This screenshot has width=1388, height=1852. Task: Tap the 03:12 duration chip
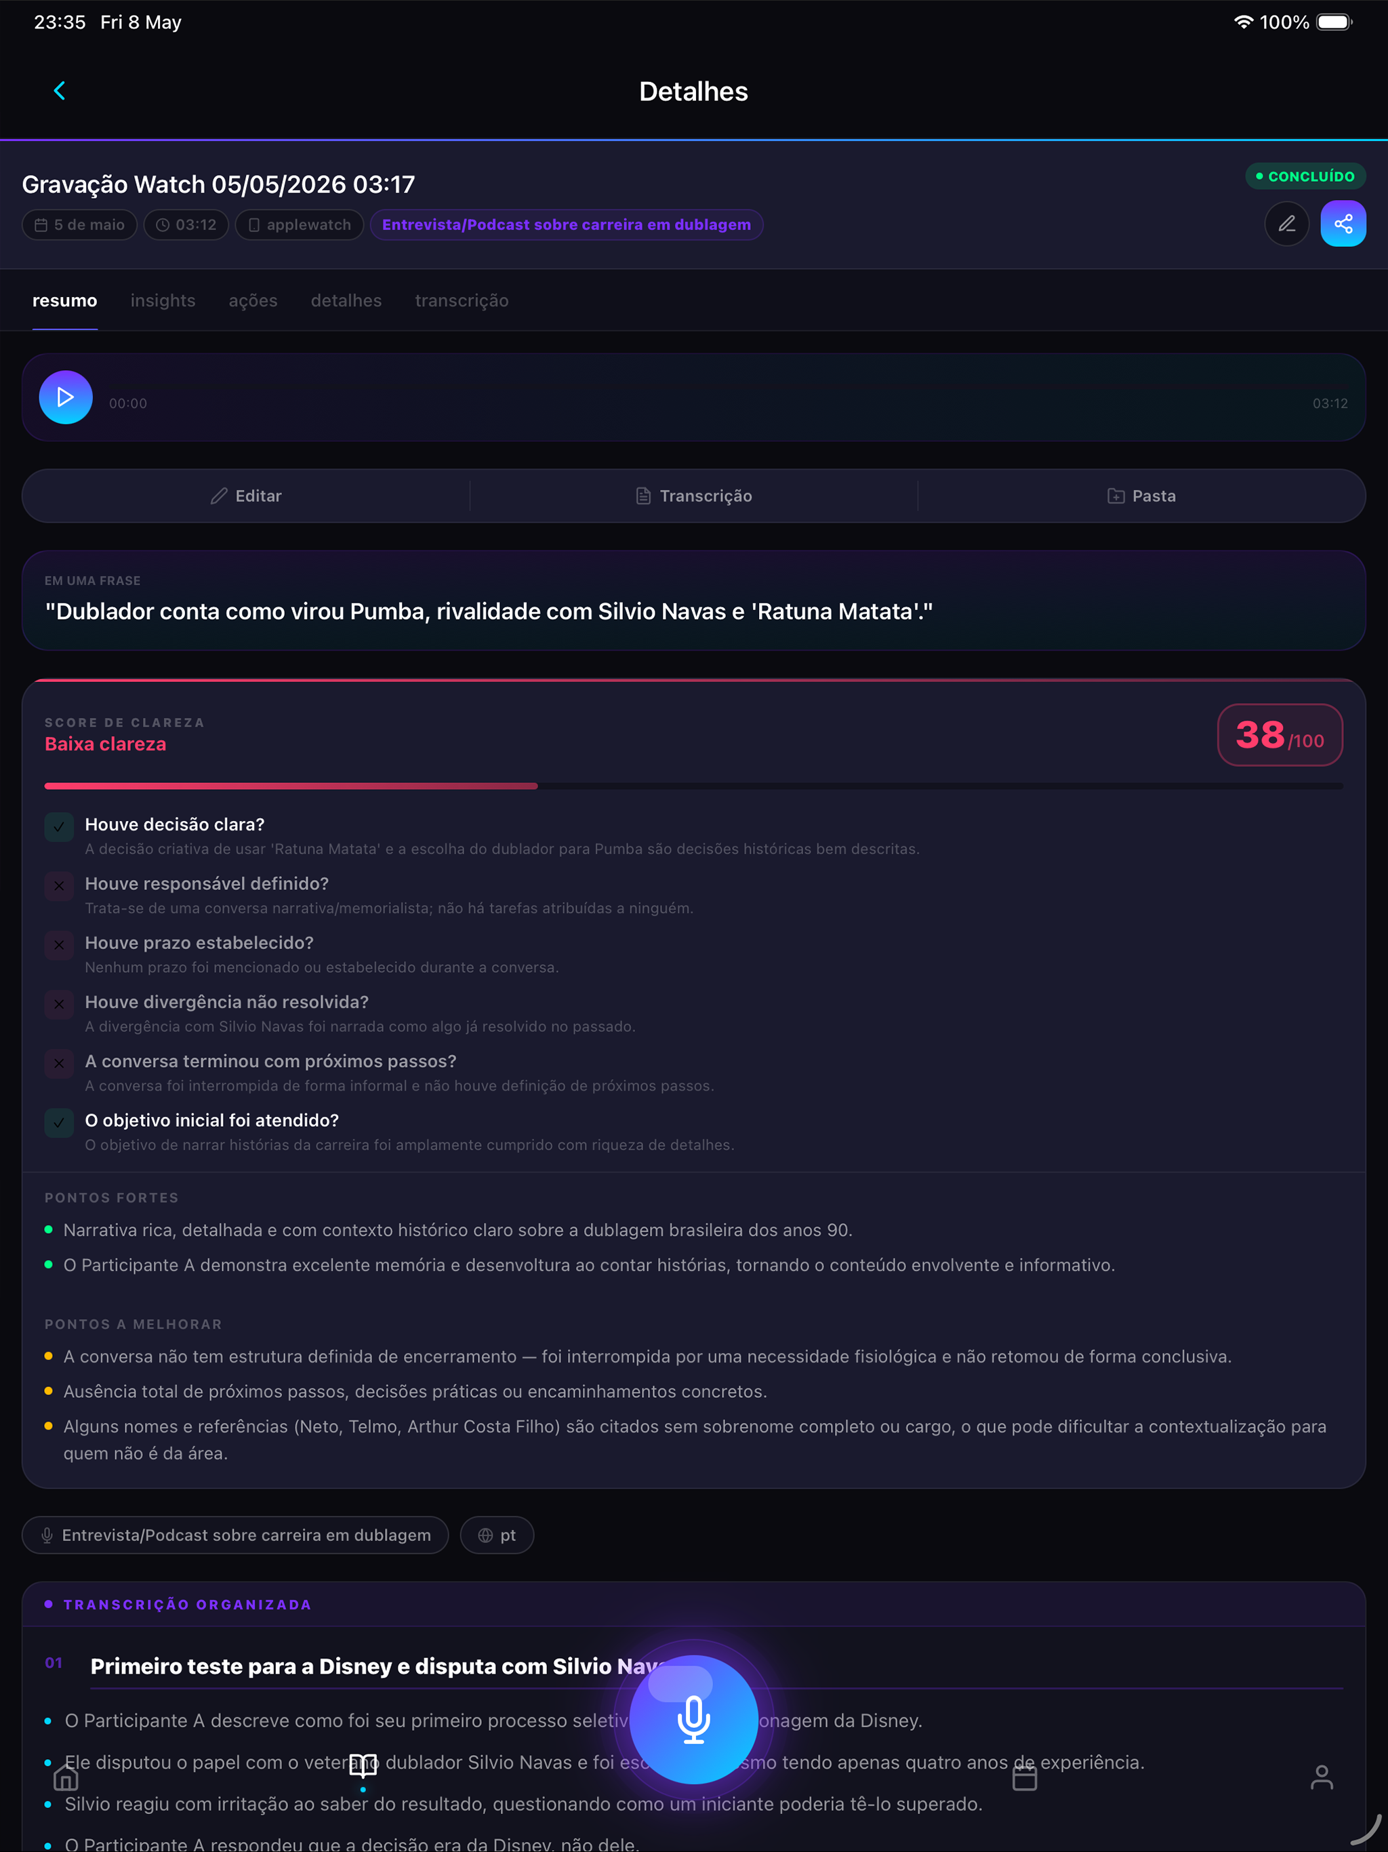coord(186,224)
